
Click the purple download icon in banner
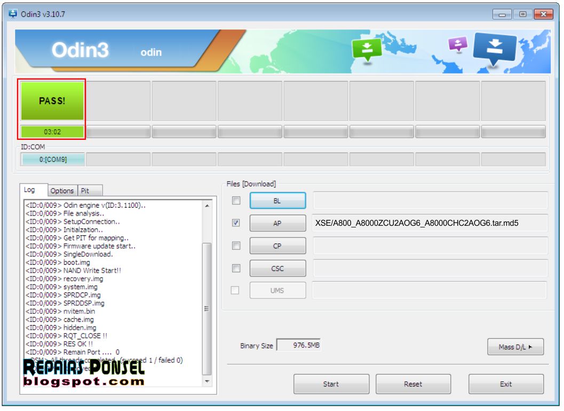tap(457, 44)
